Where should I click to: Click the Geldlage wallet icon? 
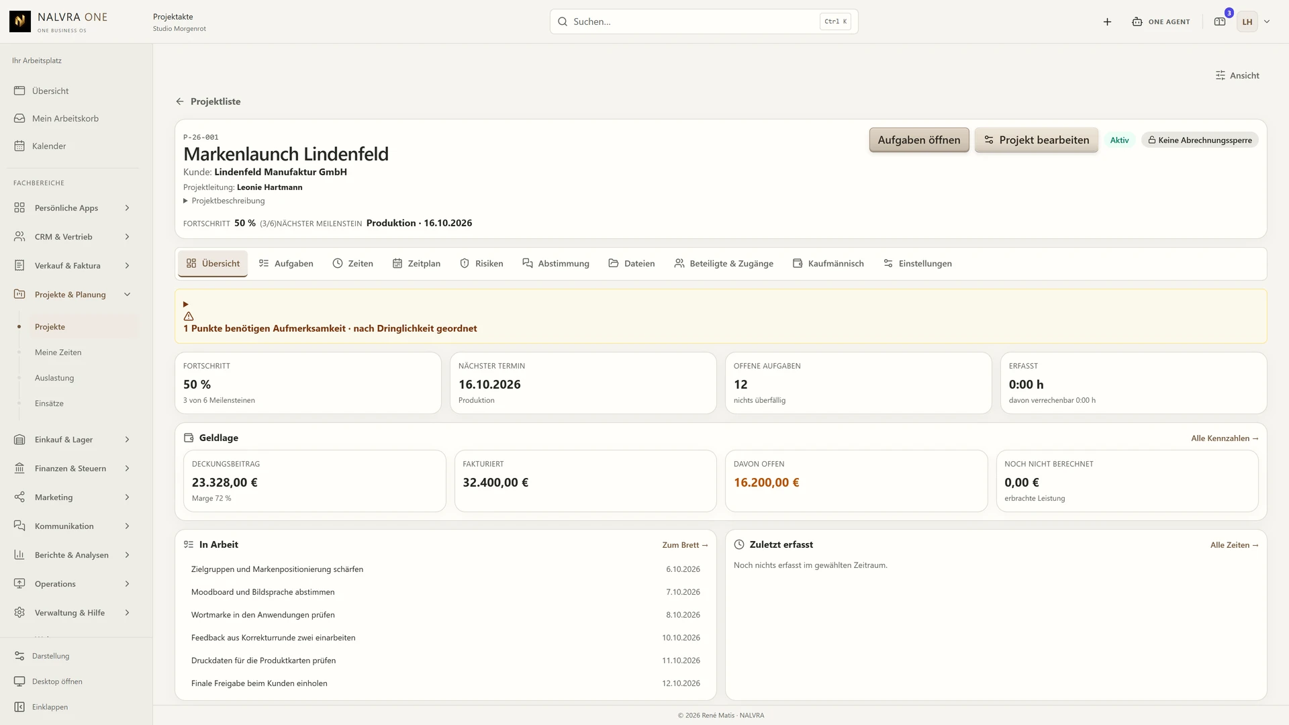click(x=189, y=438)
